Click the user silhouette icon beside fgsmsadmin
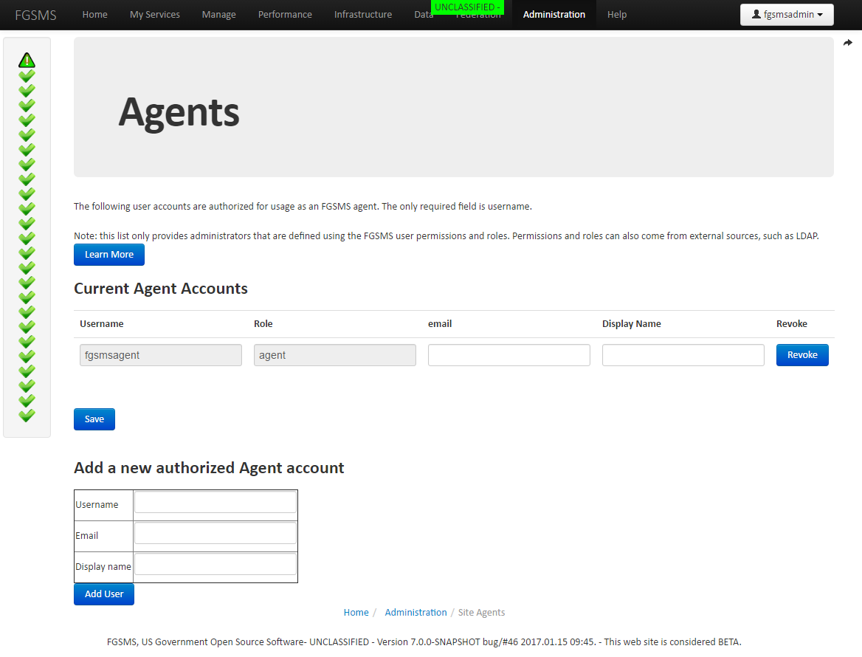 pyautogui.click(x=756, y=14)
